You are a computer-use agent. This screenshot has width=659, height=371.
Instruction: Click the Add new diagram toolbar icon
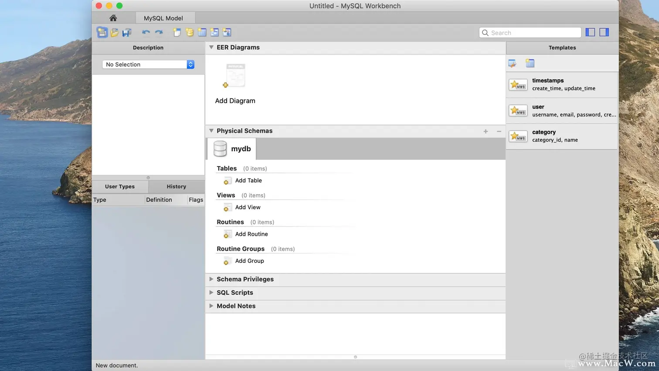point(177,32)
